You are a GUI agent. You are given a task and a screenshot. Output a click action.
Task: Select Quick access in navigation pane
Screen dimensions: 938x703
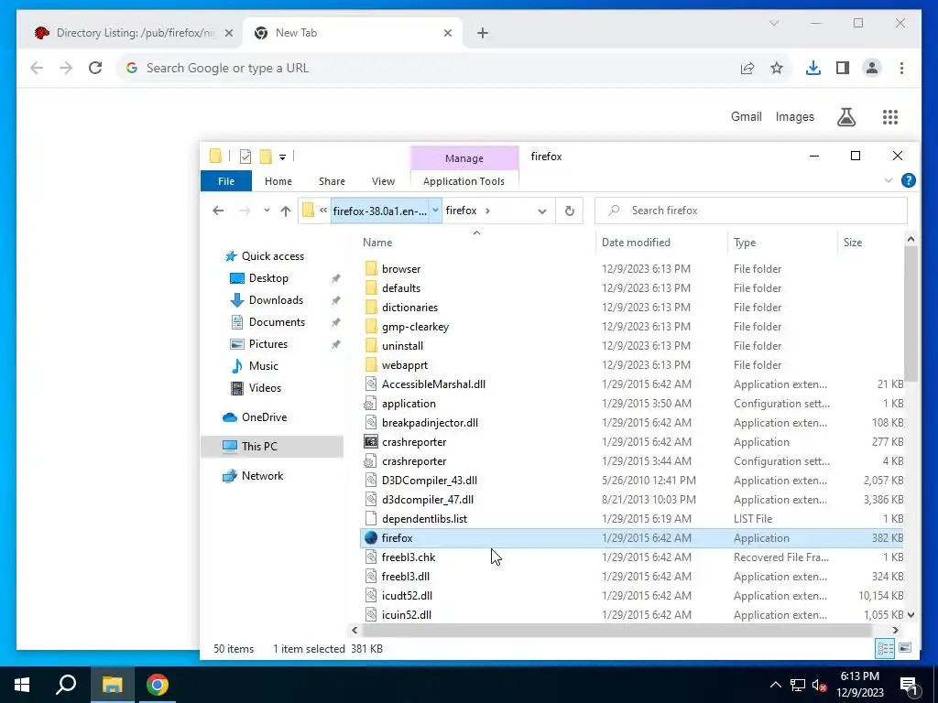click(272, 256)
